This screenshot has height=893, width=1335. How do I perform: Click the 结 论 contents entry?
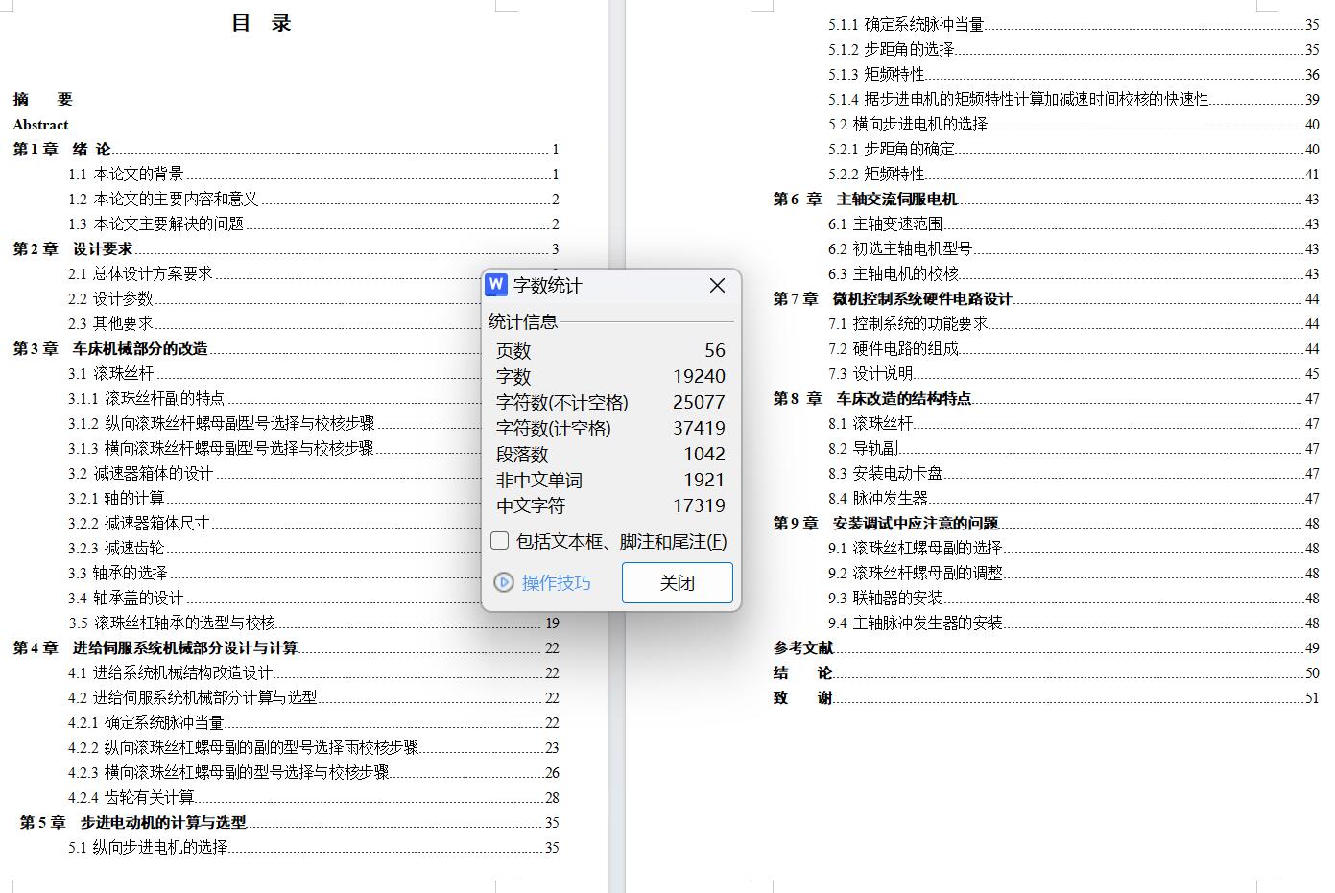coord(1046,672)
